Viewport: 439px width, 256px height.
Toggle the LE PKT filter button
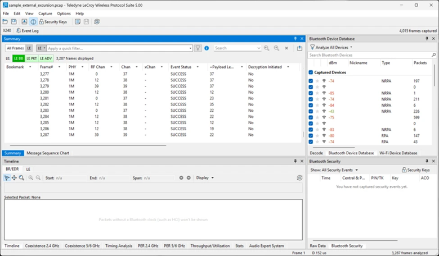[x=32, y=58]
